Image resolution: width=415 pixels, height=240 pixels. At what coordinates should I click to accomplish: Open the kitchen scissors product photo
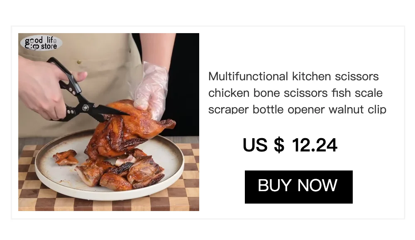[108, 122]
